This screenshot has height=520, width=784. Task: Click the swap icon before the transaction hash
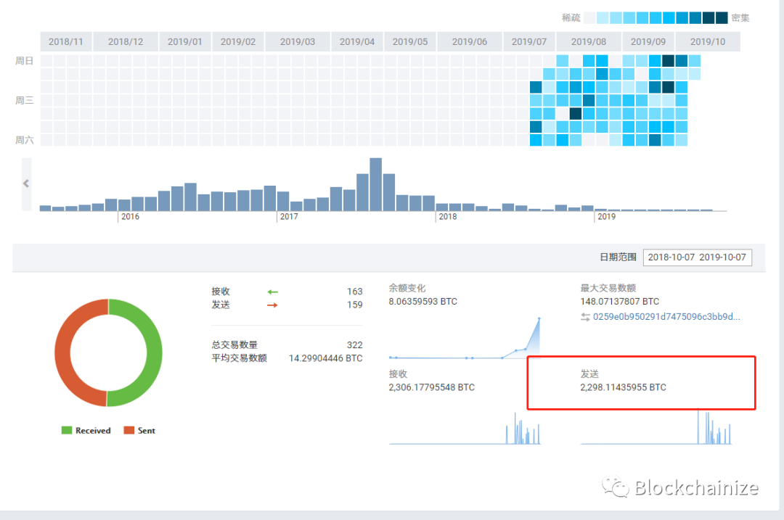[x=585, y=317]
